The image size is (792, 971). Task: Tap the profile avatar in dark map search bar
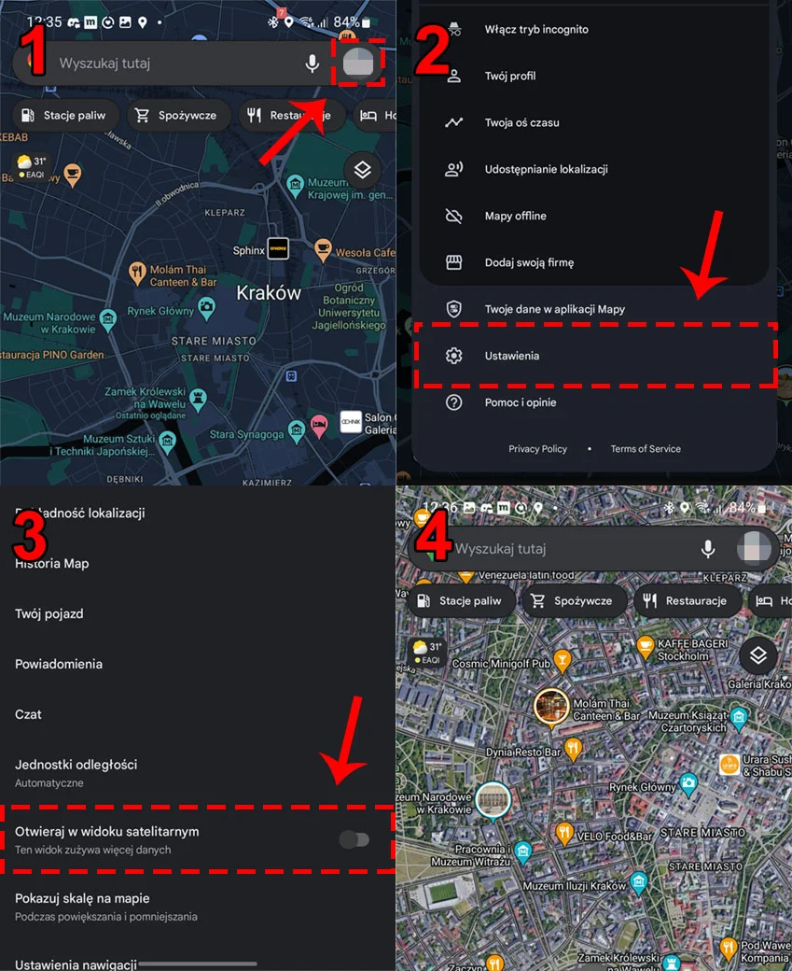358,63
